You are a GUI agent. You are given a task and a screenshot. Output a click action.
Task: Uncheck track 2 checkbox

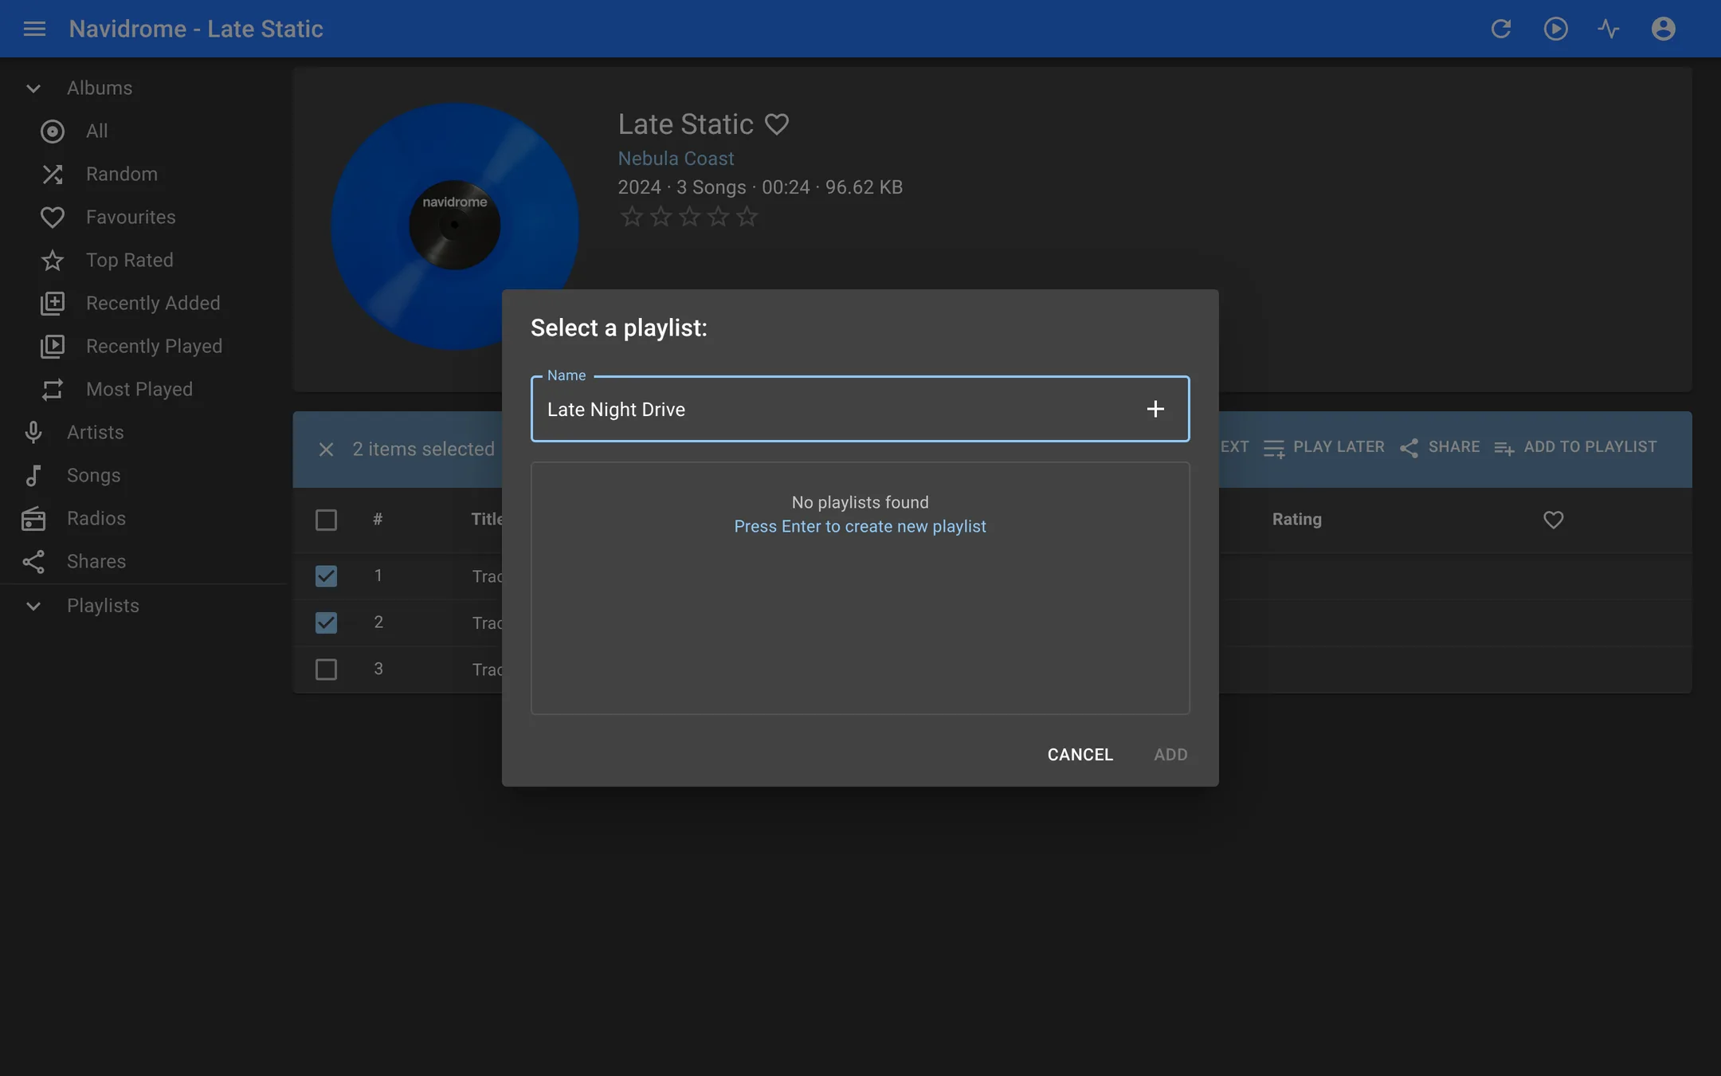(x=326, y=622)
